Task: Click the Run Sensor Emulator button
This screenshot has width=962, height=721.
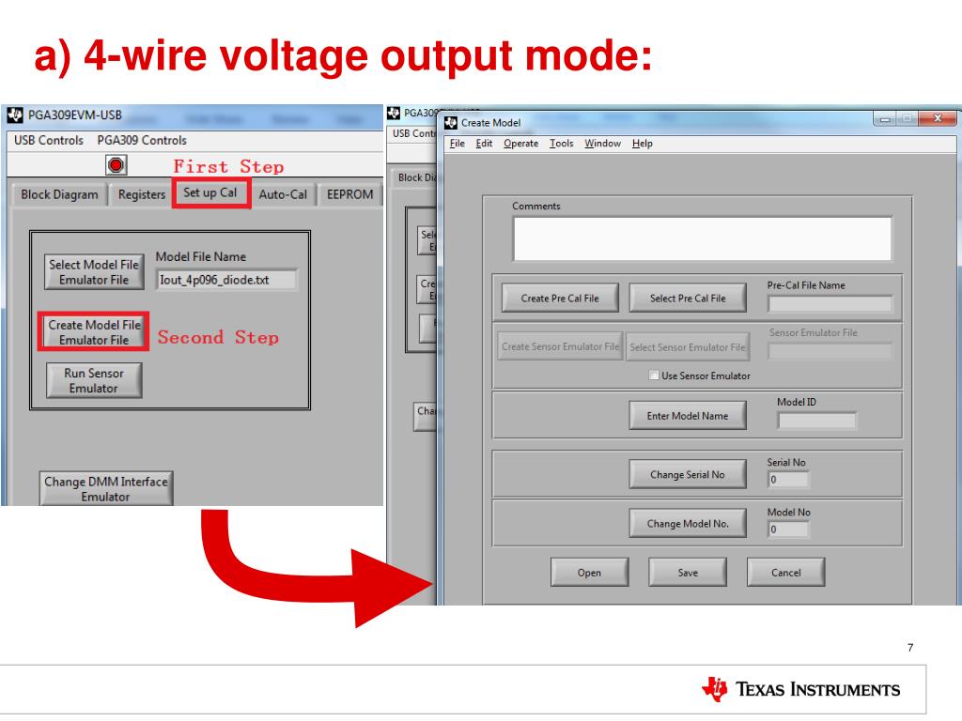Action: pyautogui.click(x=94, y=381)
